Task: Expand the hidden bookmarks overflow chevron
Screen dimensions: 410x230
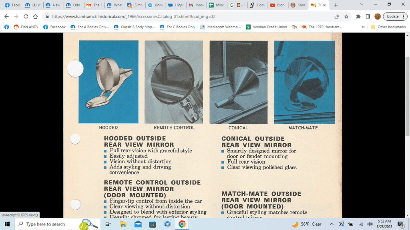Action: pyautogui.click(x=364, y=27)
